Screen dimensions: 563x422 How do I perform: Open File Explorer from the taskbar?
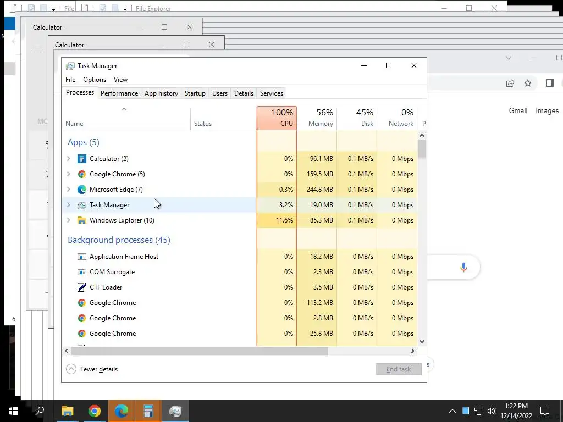(68, 411)
